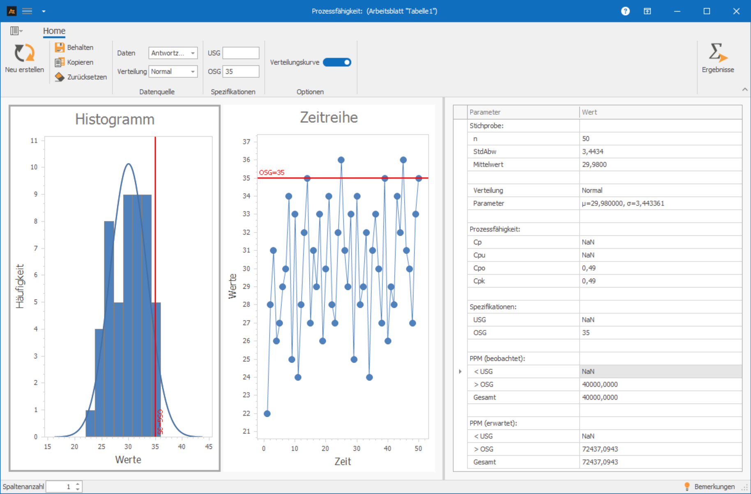Collapse the ribbon with the chevron
This screenshot has height=494, width=751.
pyautogui.click(x=744, y=89)
